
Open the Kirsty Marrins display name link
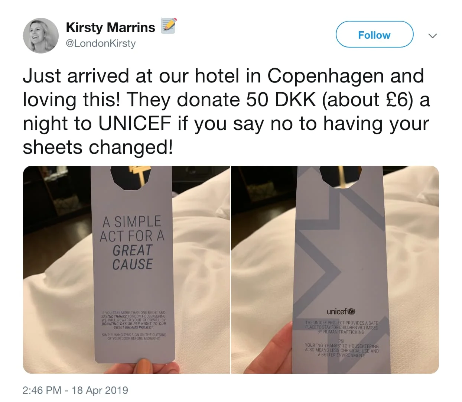pos(110,27)
